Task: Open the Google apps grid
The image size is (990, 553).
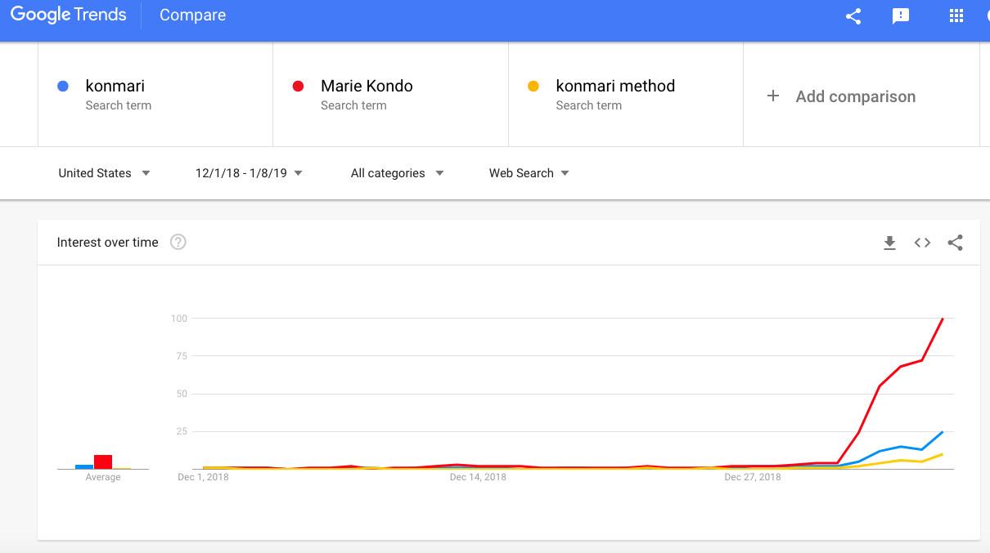Action: [956, 16]
